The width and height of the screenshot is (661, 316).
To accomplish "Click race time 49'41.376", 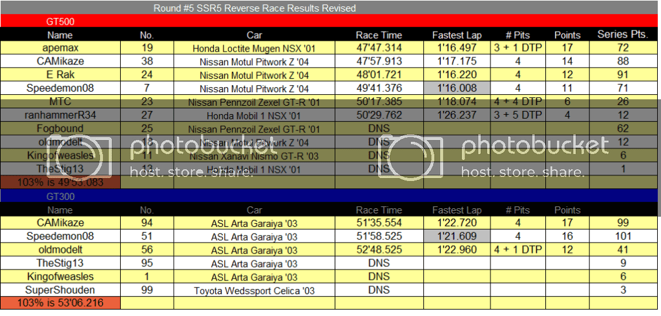I will (x=379, y=88).
